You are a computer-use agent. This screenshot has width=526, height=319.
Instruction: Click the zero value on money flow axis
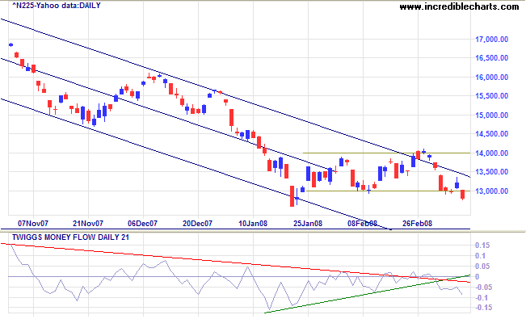coord(478,277)
